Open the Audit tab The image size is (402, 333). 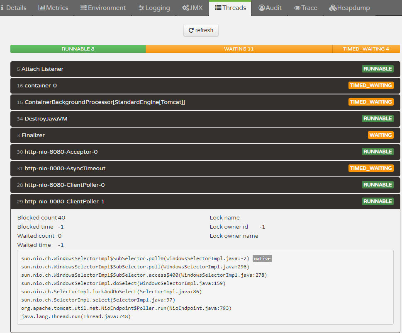point(270,8)
